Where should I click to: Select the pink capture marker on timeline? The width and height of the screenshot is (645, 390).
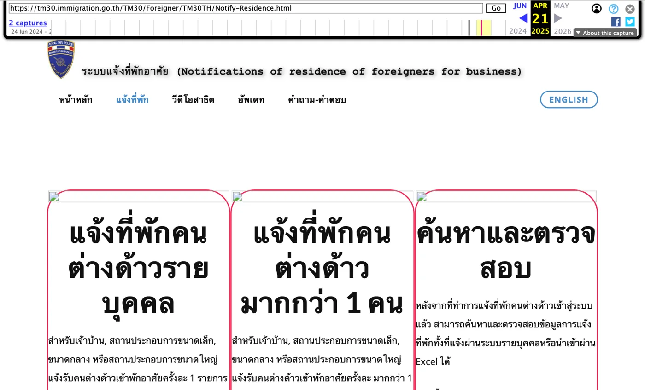click(481, 28)
